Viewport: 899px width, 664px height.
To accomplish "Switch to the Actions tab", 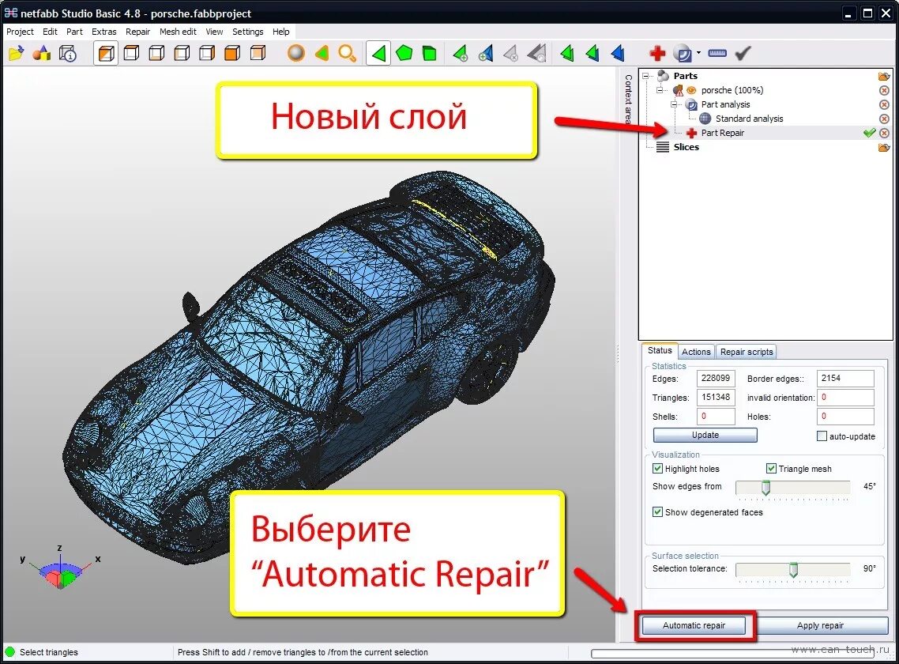I will point(696,352).
